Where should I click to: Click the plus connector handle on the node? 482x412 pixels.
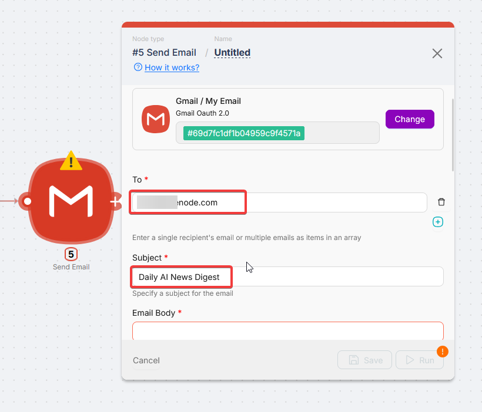(115, 201)
